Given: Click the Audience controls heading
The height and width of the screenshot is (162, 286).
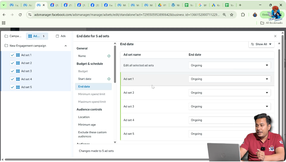Looking at the screenshot, I should [89, 109].
